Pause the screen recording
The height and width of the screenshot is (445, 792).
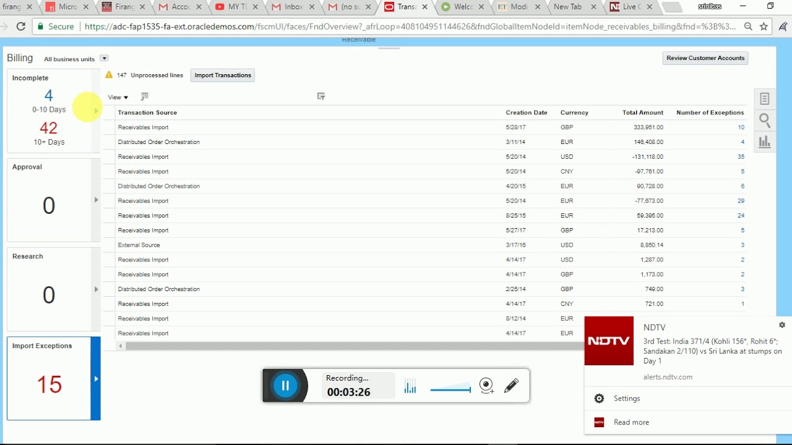285,386
